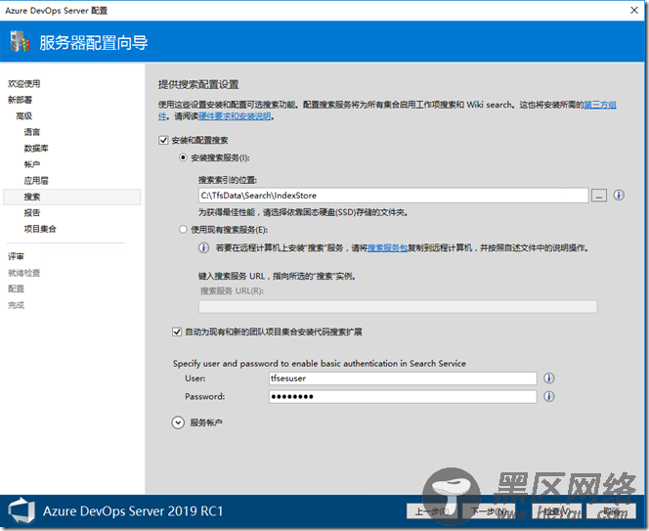The image size is (649, 531).
Task: Click the 就绪检查 step in sidebar
Action: click(x=24, y=273)
